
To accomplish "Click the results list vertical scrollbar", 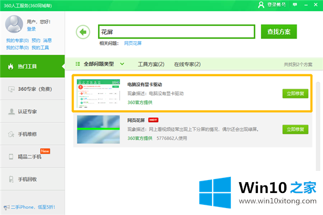I will [318, 126].
